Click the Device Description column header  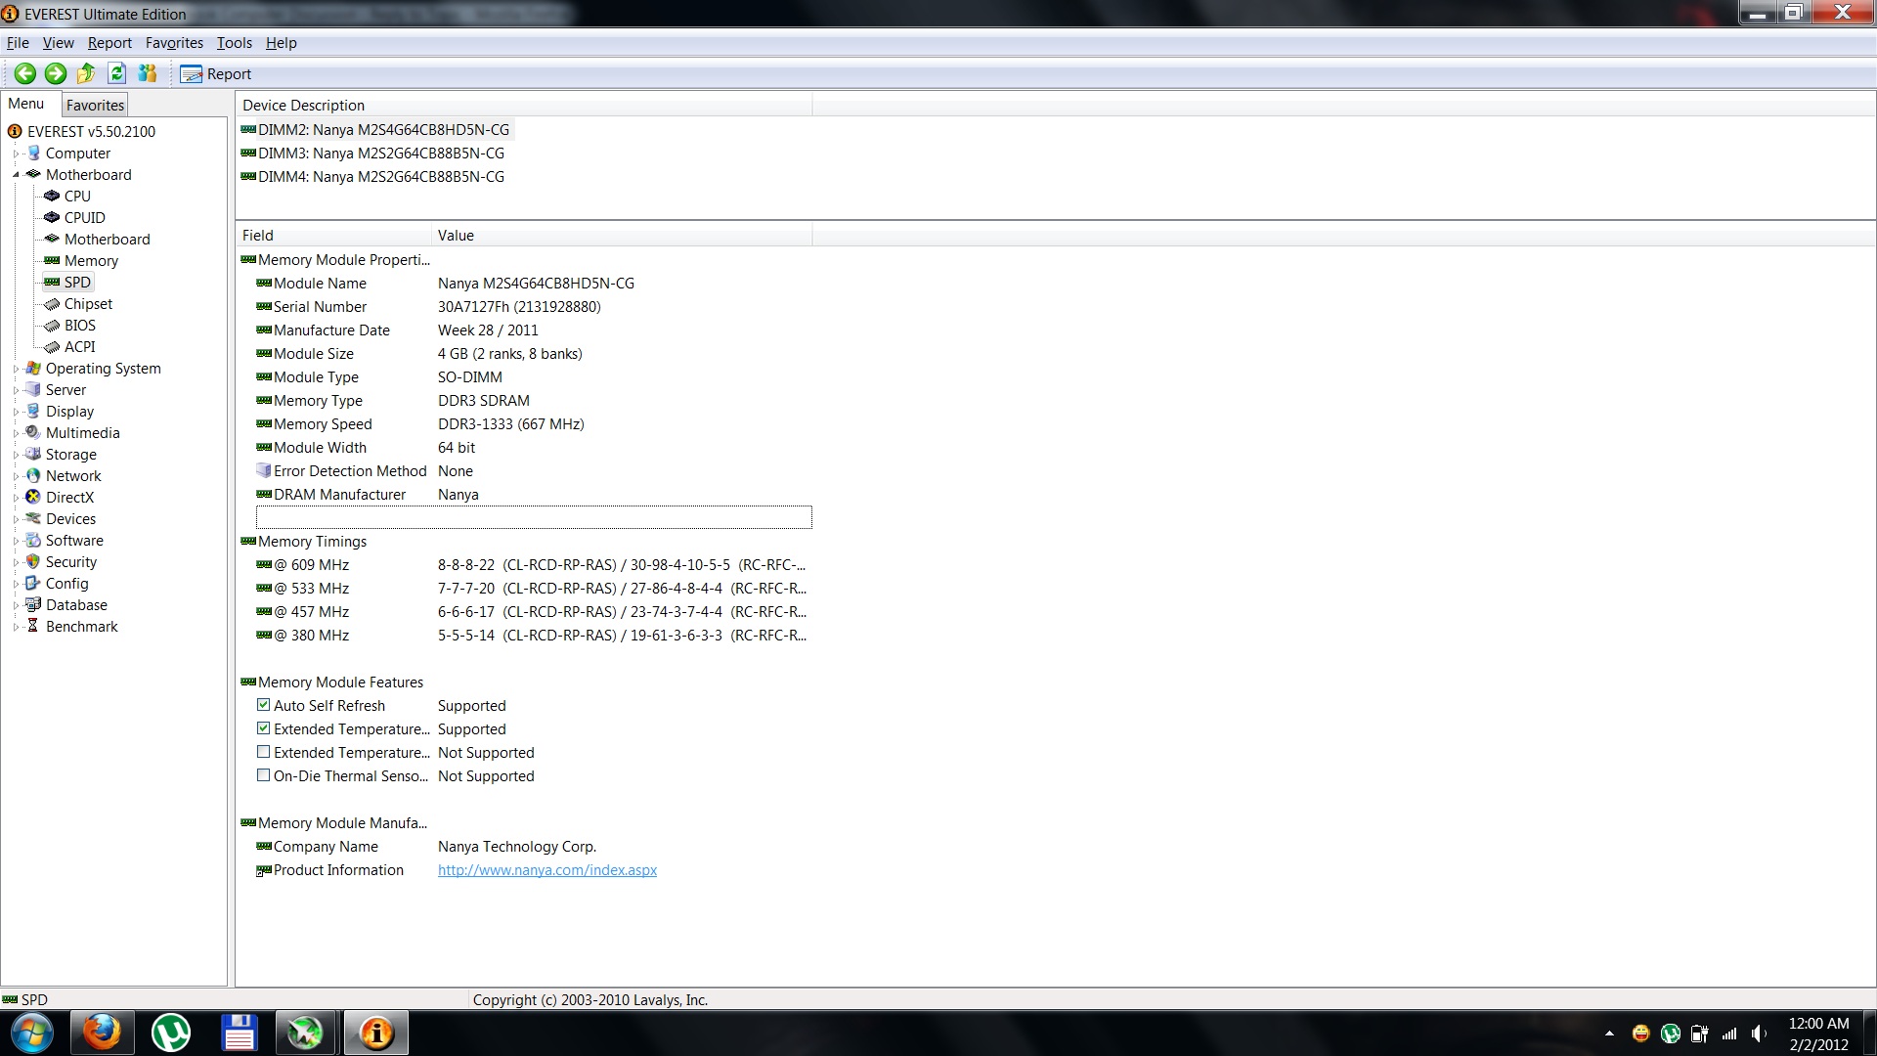click(523, 106)
